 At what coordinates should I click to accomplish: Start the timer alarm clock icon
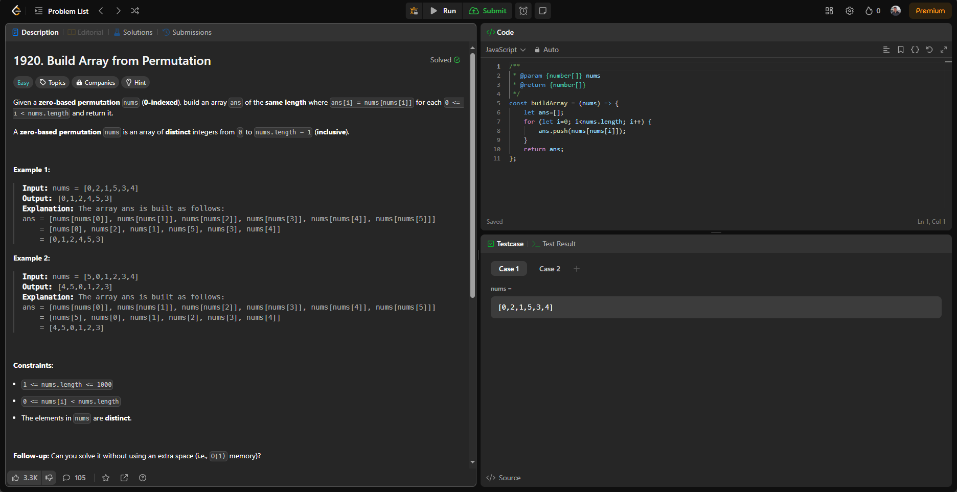pyautogui.click(x=523, y=11)
